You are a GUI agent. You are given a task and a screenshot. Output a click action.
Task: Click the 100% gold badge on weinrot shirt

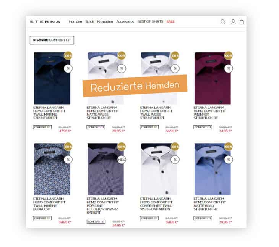point(228,56)
